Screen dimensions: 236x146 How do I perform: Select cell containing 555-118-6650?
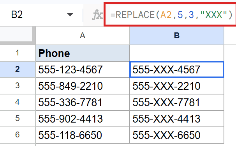pos(83,135)
